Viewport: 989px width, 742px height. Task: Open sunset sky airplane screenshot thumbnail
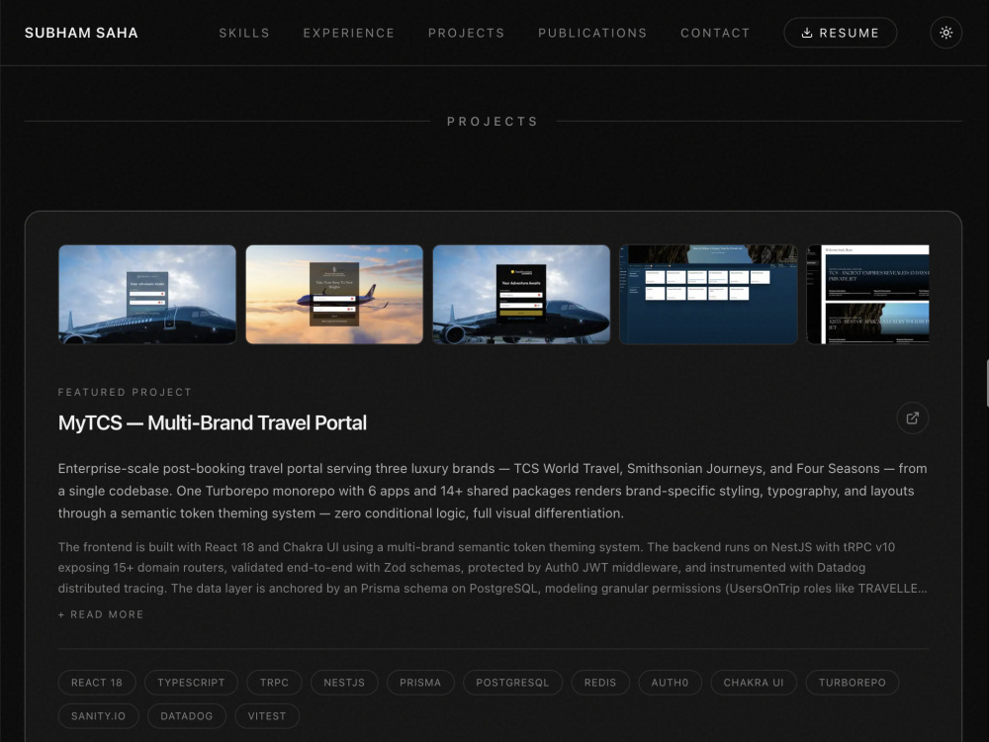(334, 295)
